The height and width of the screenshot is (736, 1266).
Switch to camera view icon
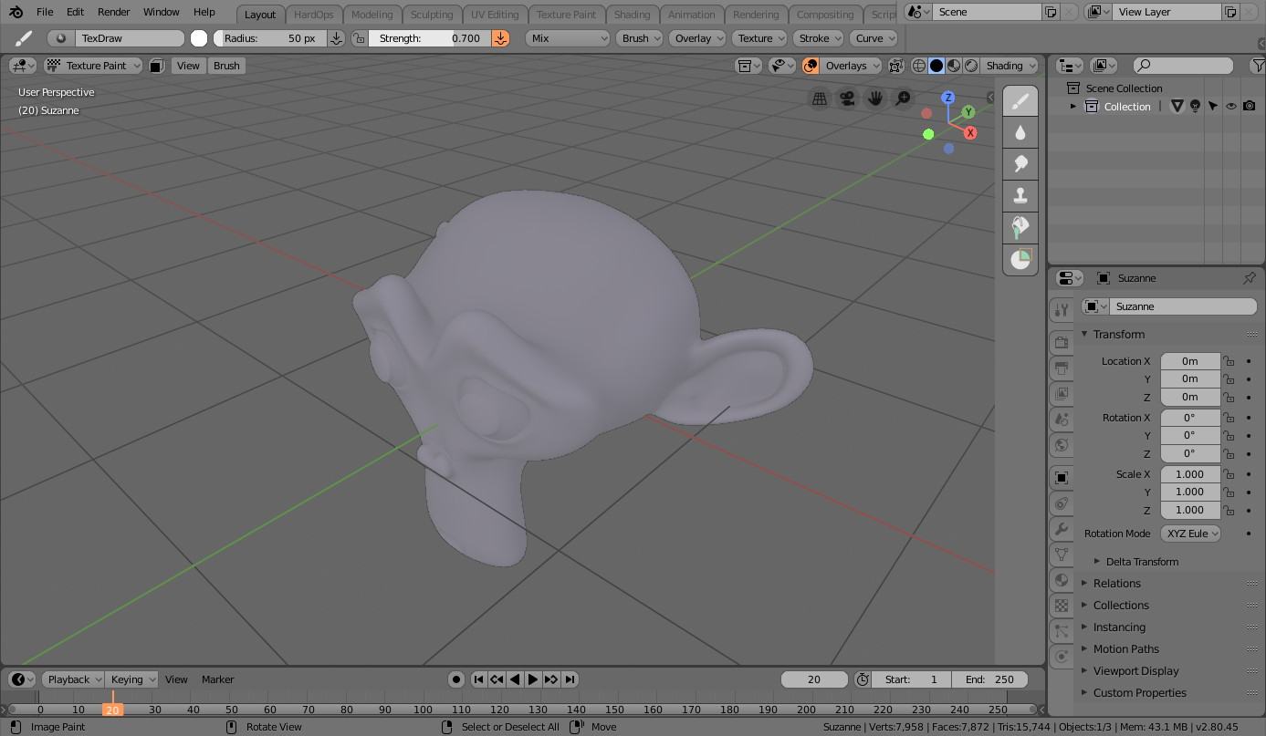[x=847, y=98]
